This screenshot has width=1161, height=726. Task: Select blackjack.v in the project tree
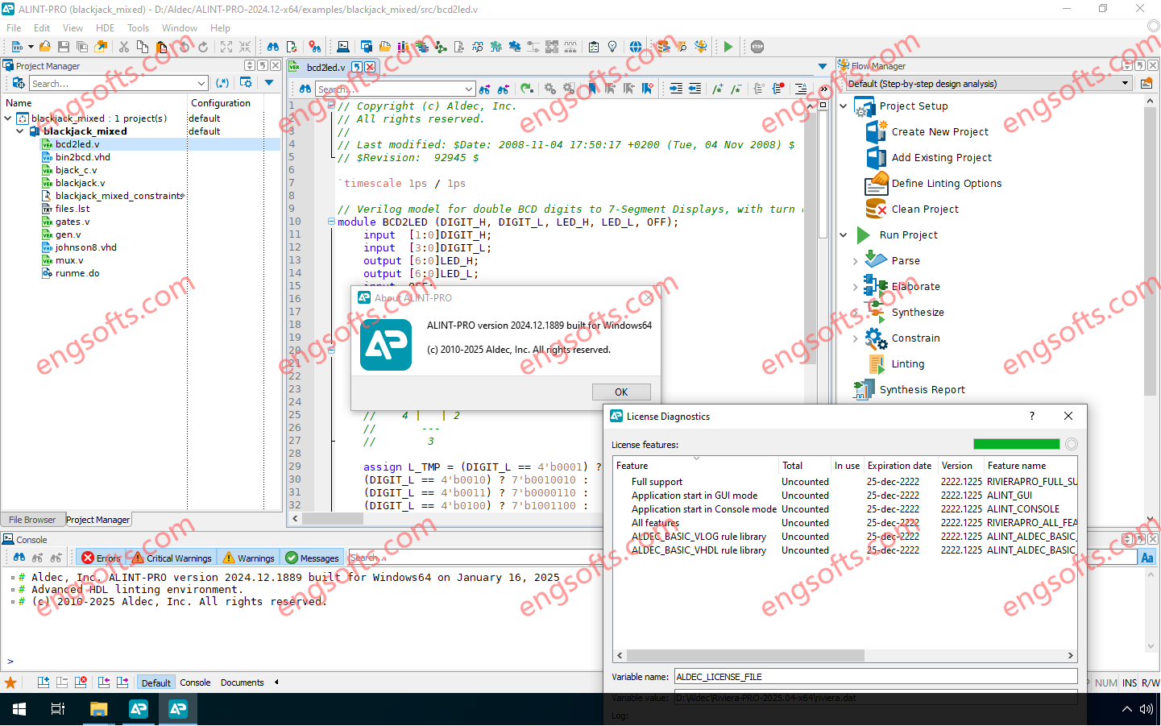80,183
